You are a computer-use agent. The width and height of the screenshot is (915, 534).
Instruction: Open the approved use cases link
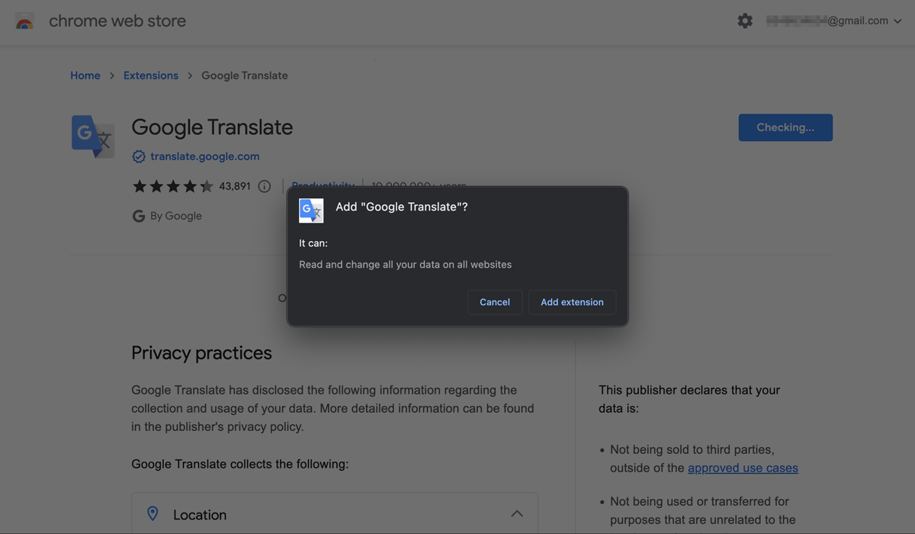pos(743,468)
